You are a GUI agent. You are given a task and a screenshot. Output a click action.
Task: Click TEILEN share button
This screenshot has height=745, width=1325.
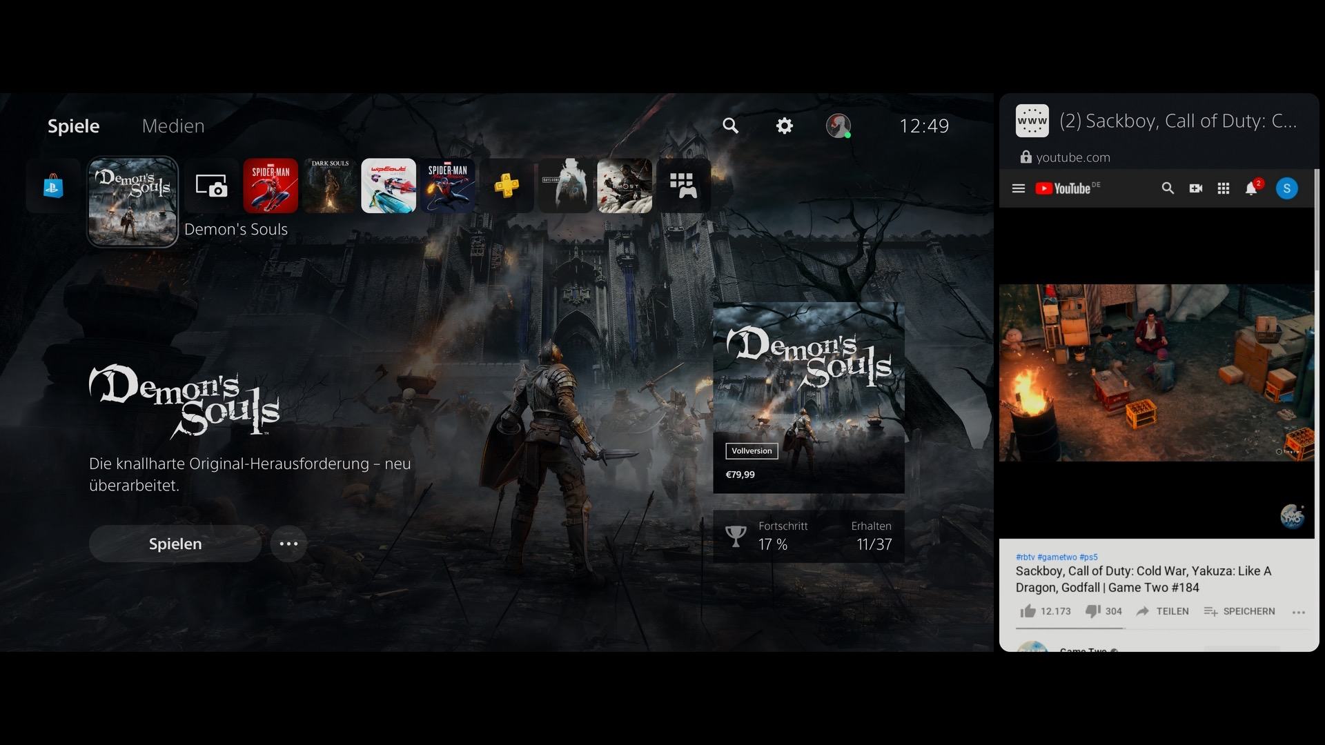tap(1163, 611)
